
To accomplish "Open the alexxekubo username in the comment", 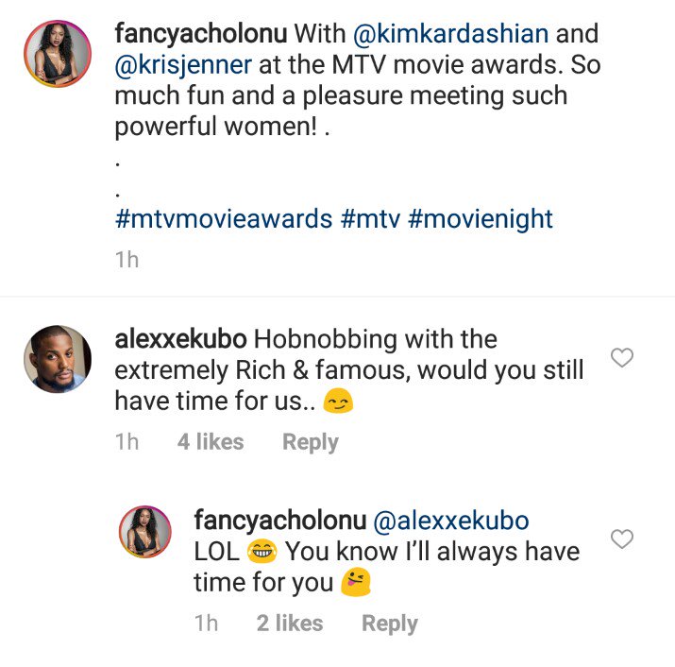I will click(180, 339).
